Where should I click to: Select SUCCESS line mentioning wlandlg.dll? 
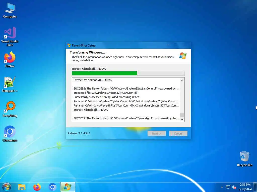click(x=126, y=118)
